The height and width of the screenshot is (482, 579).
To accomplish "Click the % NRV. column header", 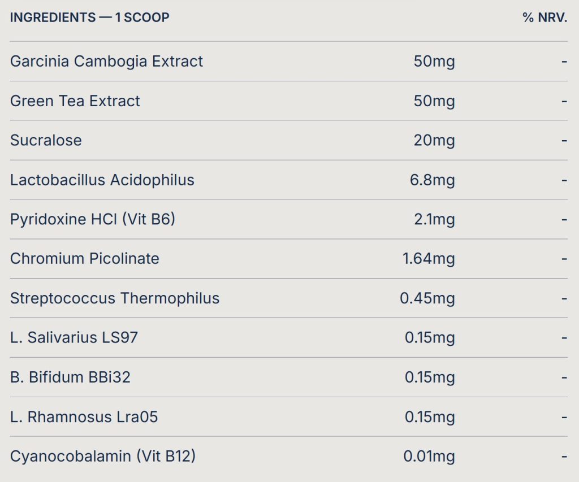I will (x=545, y=18).
